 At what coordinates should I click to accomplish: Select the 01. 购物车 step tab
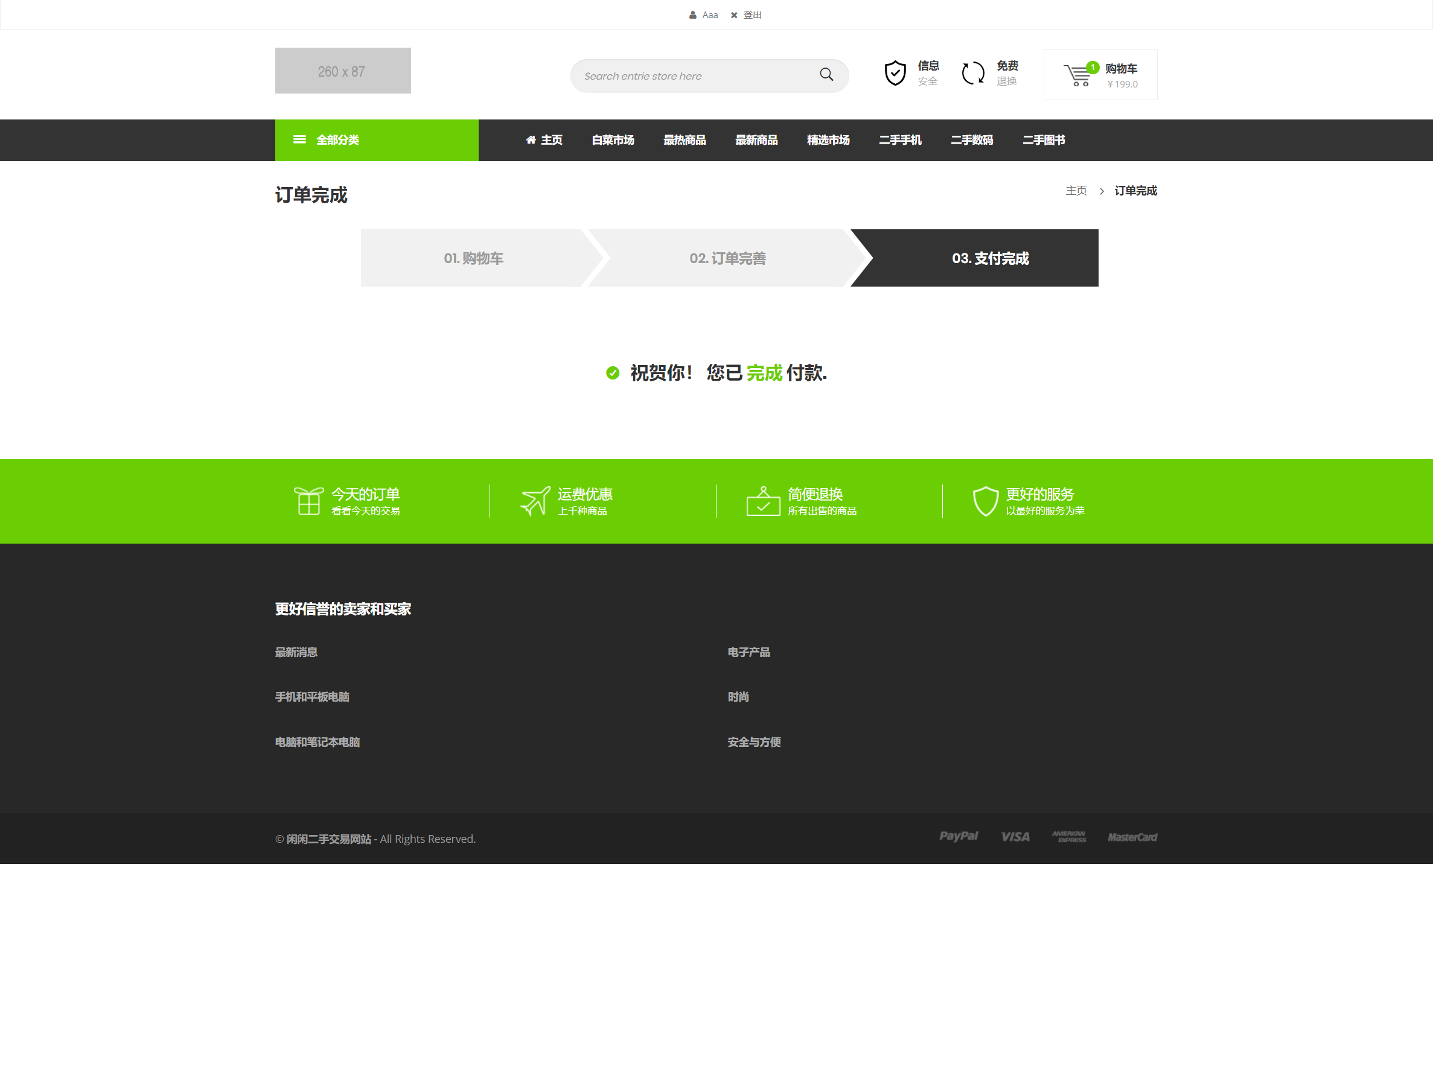474,258
